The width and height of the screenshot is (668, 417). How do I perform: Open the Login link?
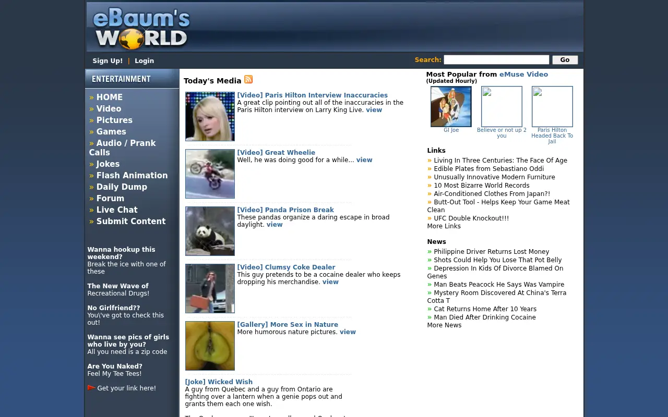click(144, 61)
